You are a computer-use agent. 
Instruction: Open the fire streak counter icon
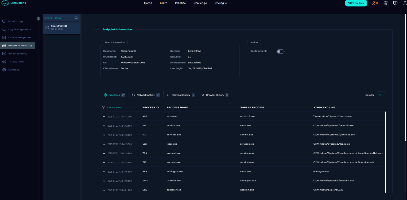(x=373, y=3)
